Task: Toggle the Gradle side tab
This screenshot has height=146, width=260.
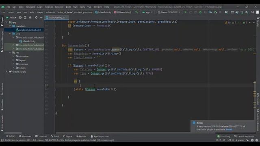Action: pos(258,22)
